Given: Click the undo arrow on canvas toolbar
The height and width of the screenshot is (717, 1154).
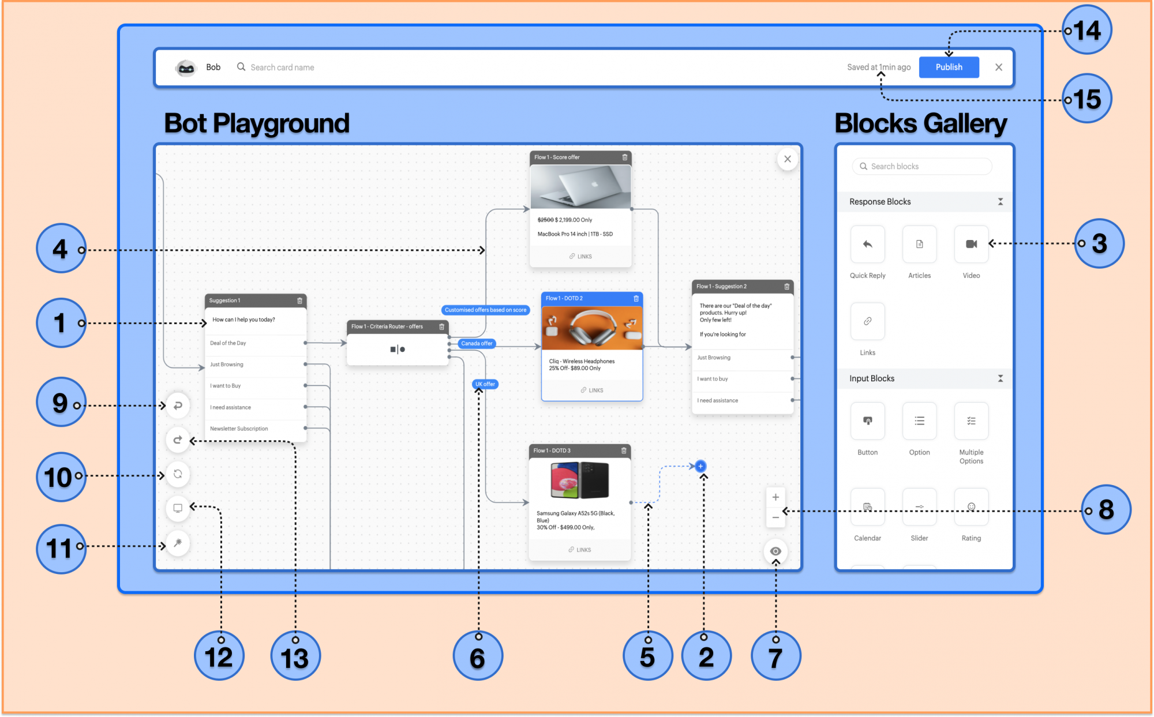Looking at the screenshot, I should (x=178, y=406).
